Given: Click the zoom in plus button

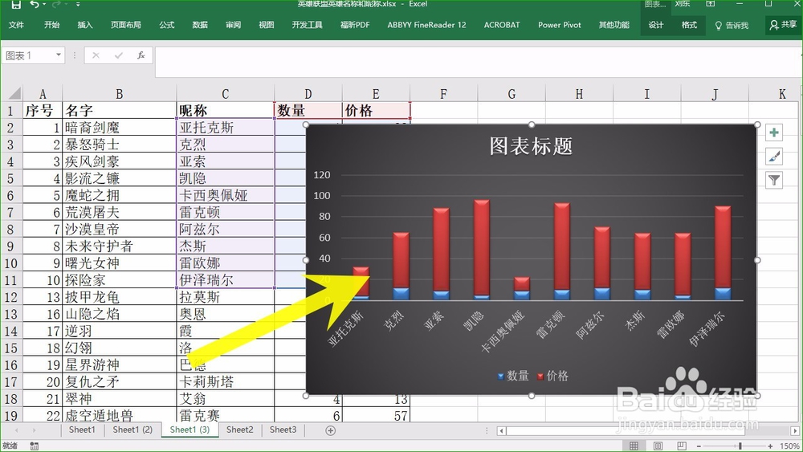Looking at the screenshot, I should [770, 446].
